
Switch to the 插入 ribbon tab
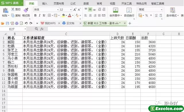(44, 3)
